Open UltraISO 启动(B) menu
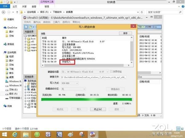This screenshot has height=138, width=185. [47, 22]
